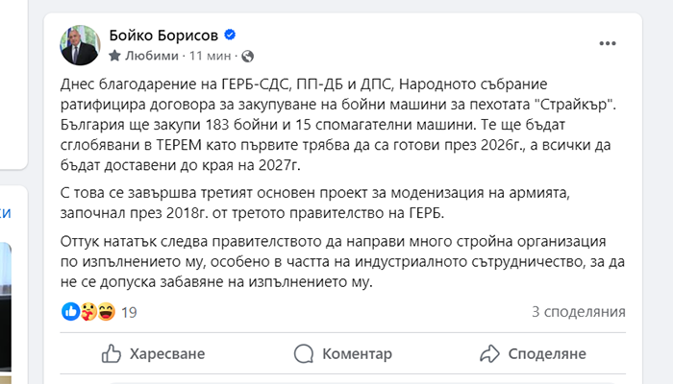Image resolution: width=673 pixels, height=384 pixels.
Task: Click the star Любими icon
Action: click(114, 56)
